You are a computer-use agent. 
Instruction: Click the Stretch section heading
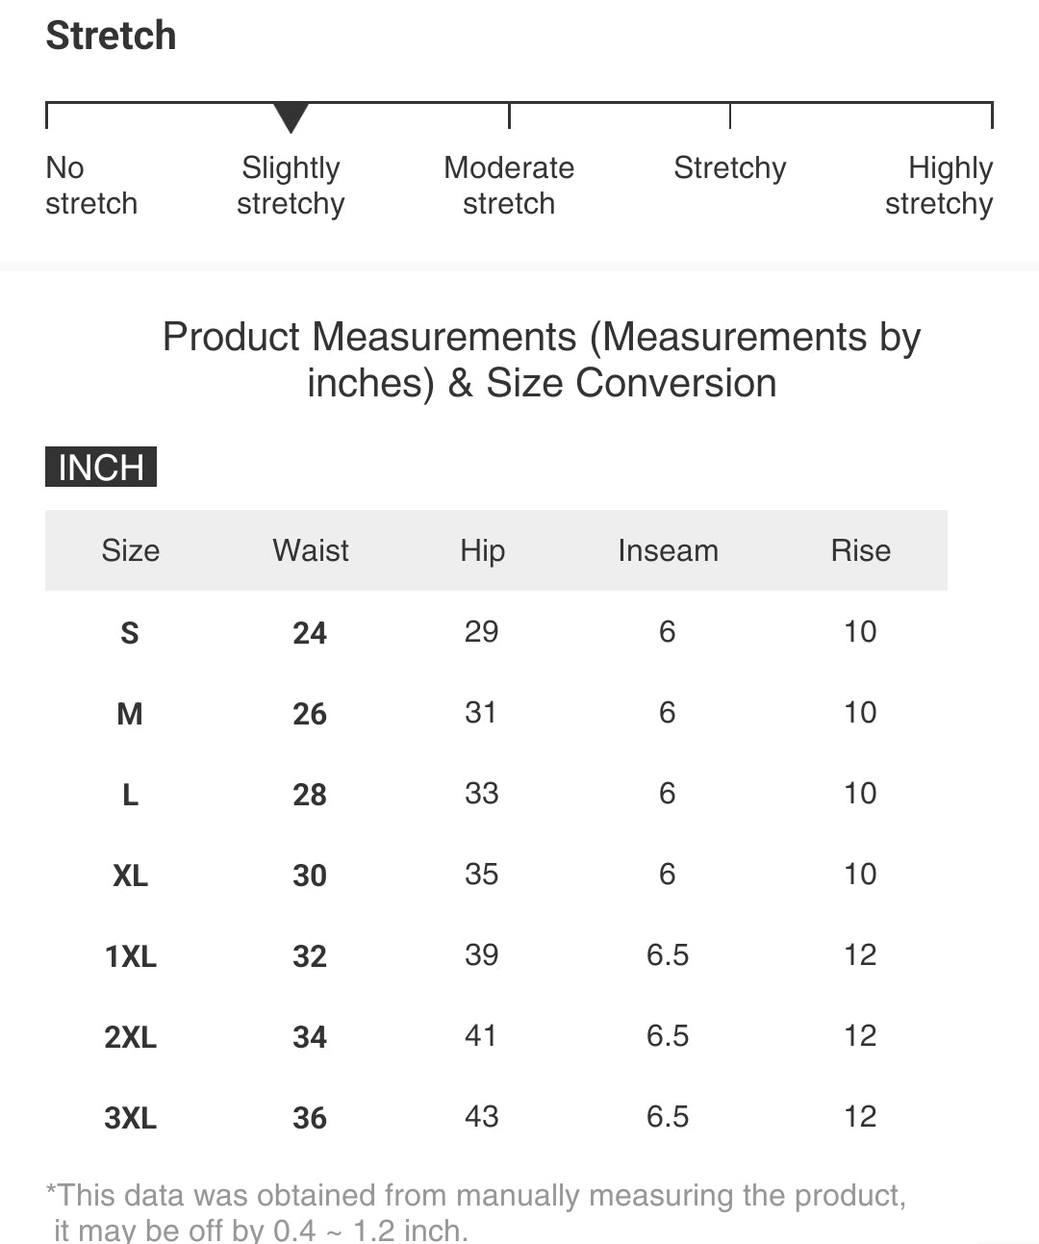[x=112, y=37]
